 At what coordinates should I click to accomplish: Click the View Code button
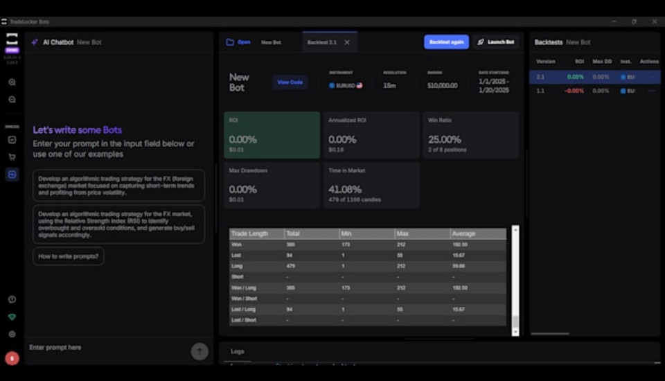tap(290, 82)
